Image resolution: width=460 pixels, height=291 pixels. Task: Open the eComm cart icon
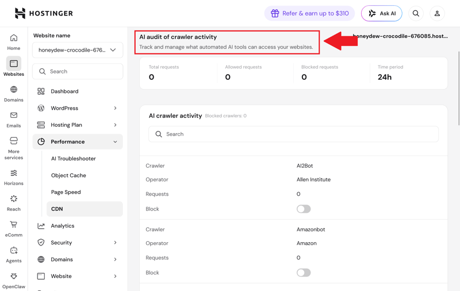pyautogui.click(x=13, y=224)
